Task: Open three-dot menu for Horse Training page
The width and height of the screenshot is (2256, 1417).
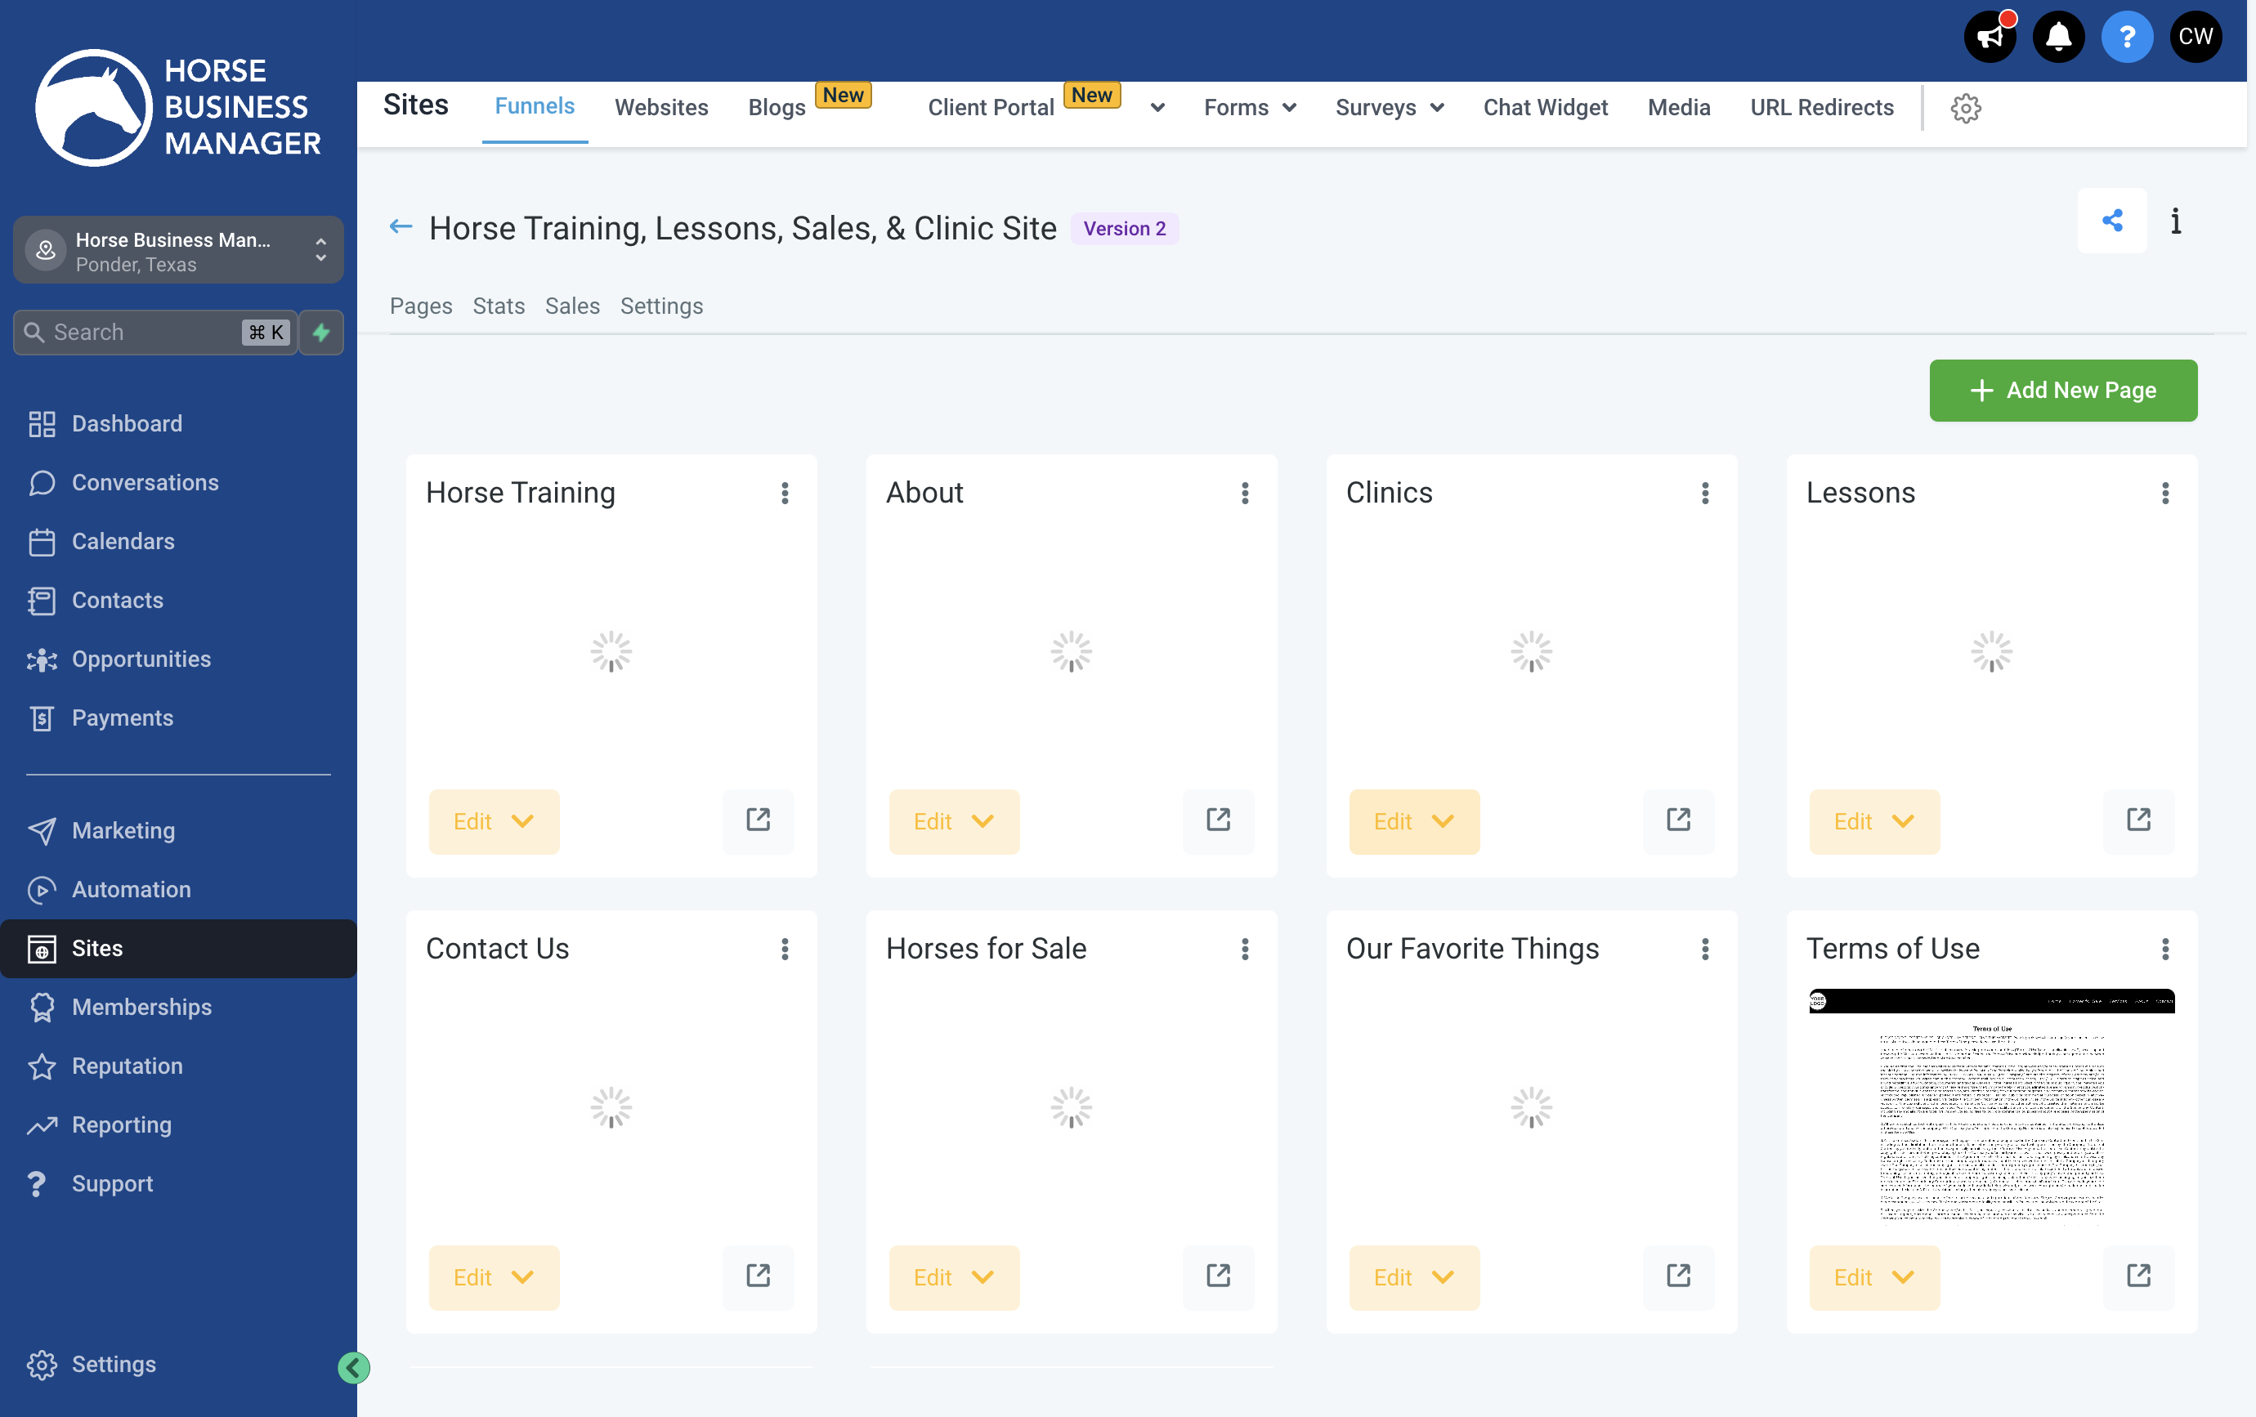Action: (784, 493)
